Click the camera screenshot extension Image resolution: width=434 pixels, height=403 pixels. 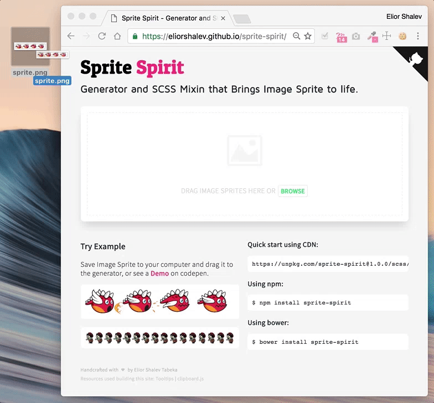[x=356, y=37]
